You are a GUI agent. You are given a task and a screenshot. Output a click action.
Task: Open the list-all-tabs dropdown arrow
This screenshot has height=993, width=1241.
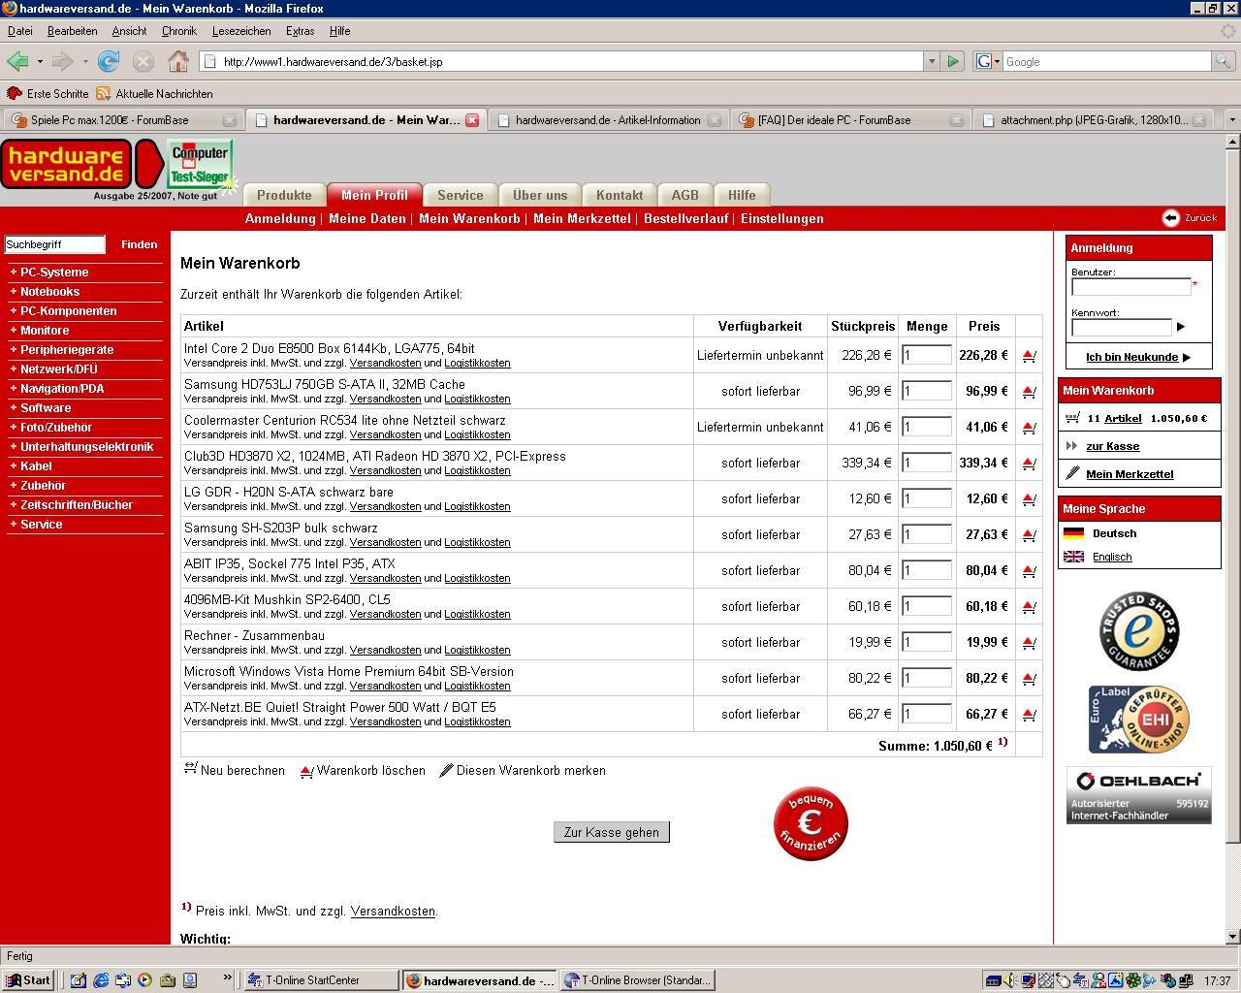[1231, 120]
